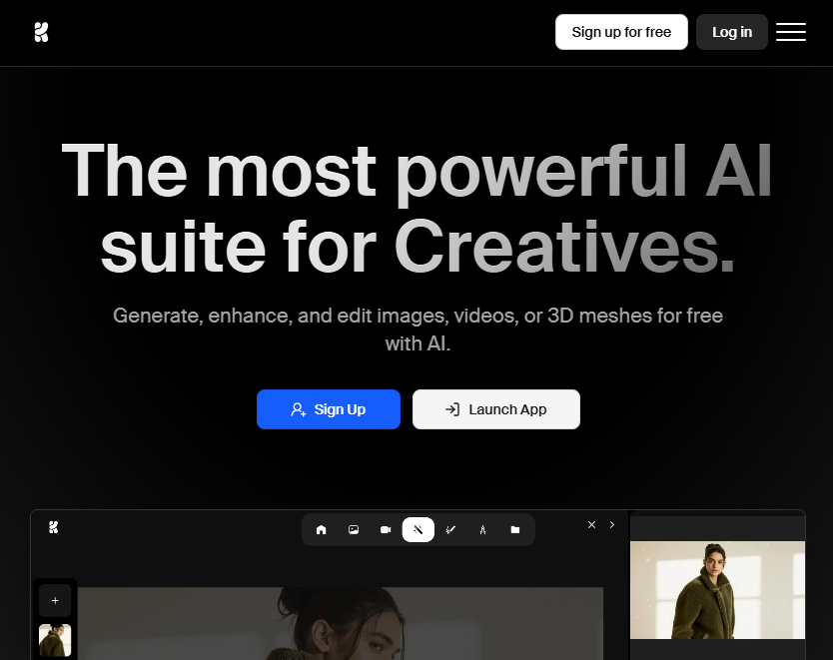Select the compass drawing tool icon
The width and height of the screenshot is (833, 660).
click(482, 529)
